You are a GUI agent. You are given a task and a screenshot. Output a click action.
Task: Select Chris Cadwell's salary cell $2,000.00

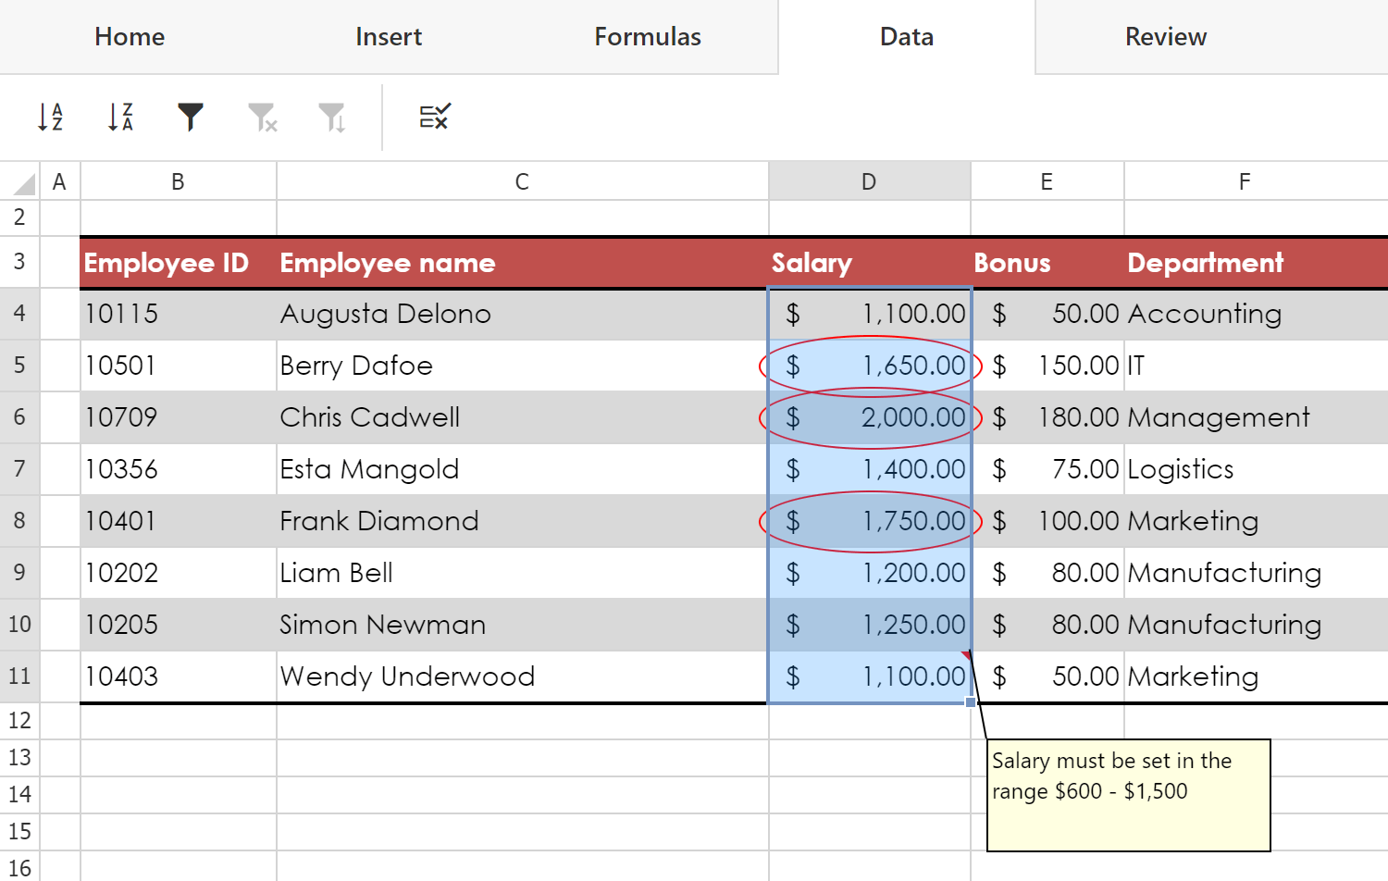(869, 417)
